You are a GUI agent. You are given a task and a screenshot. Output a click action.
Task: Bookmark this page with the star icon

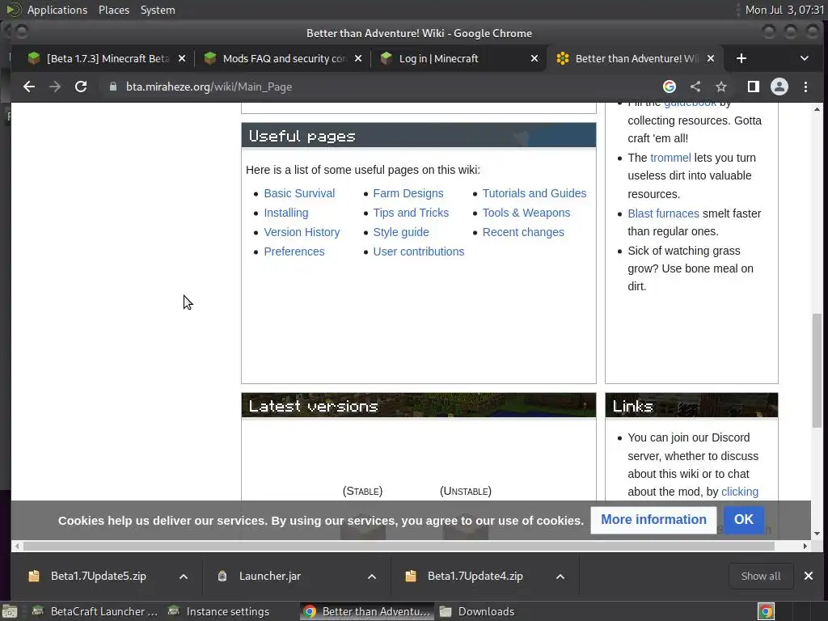click(721, 87)
